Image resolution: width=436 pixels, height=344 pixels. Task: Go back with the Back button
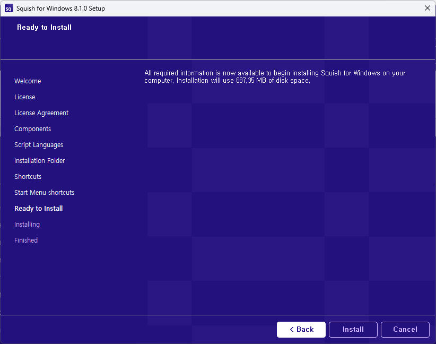301,330
